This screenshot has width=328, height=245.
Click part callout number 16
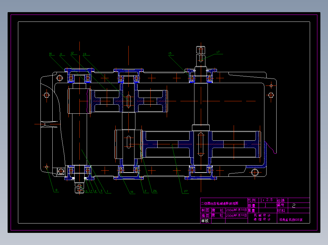pos(132,192)
